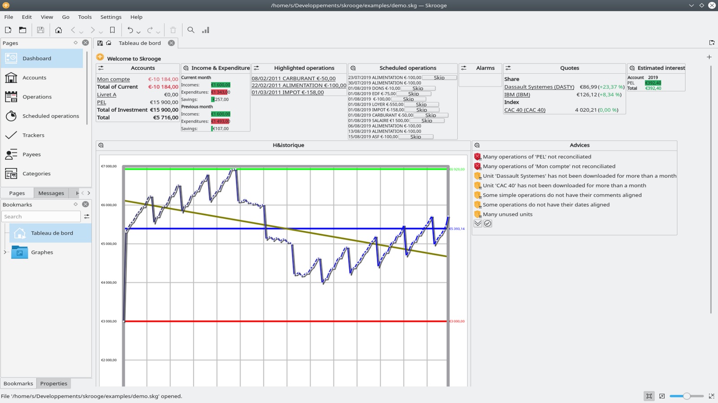
Task: Switch to the Properties tab at bottom
Action: [x=53, y=383]
